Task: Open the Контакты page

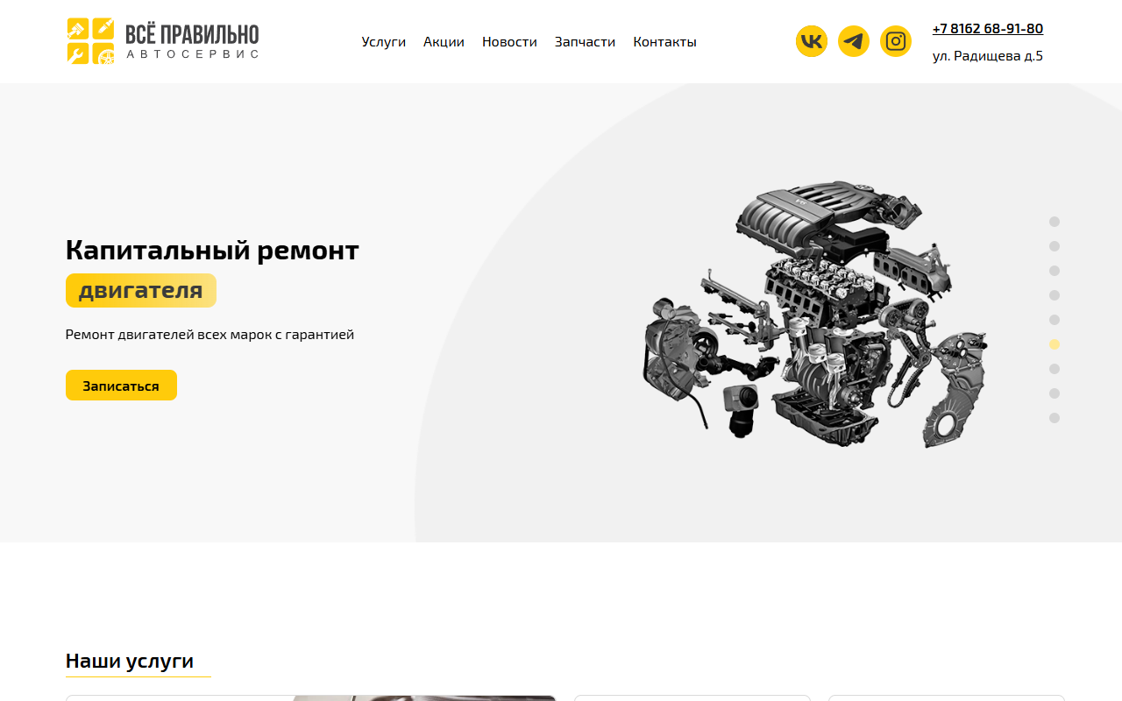Action: [x=664, y=40]
